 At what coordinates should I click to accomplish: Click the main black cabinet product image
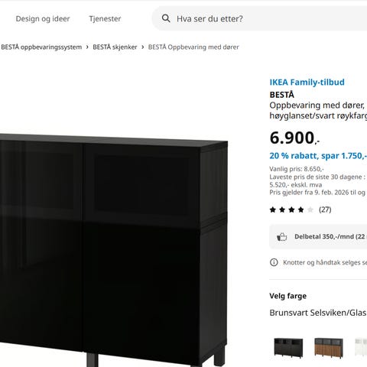click(x=114, y=251)
